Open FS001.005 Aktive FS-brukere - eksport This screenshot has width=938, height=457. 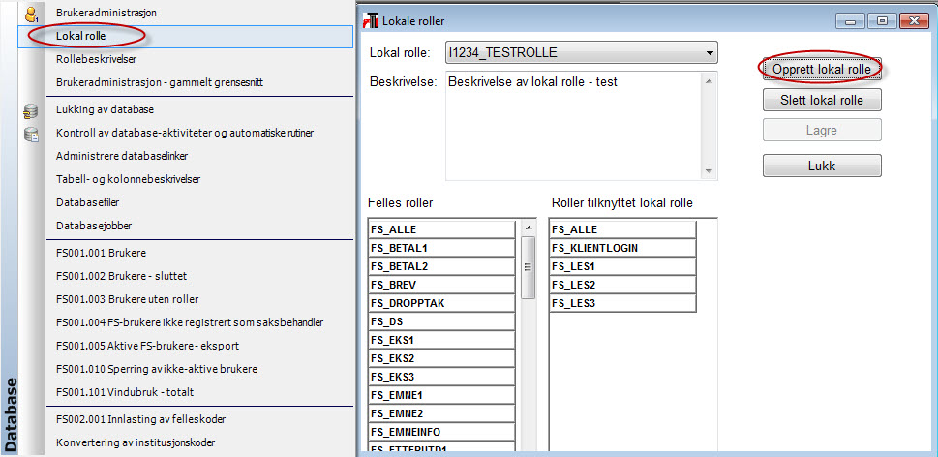click(x=147, y=346)
